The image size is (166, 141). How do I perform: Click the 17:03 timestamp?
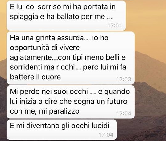coord(124,79)
